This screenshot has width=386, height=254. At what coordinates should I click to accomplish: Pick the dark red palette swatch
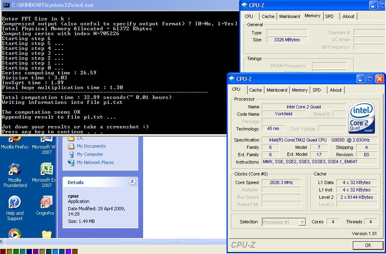click(x=3, y=252)
